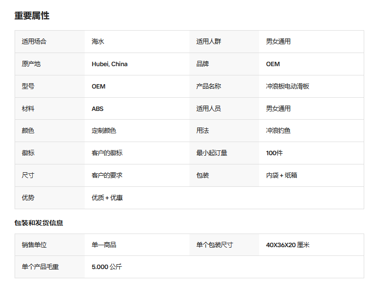Click the 5.000 公斤 value
This screenshot has height=289, width=372.
tap(107, 267)
